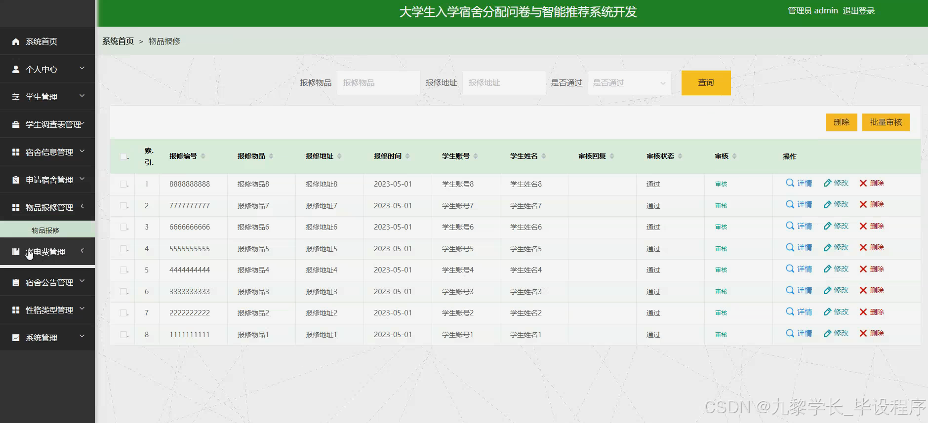Click the briefcase icon beside 学生调查表管理
This screenshot has height=423, width=928.
click(16, 124)
